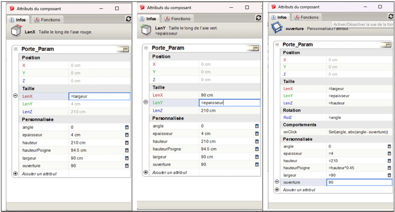The image size is (395, 212).
Task: Click the onClick Set(angle...) formula field
Action: 357,132
